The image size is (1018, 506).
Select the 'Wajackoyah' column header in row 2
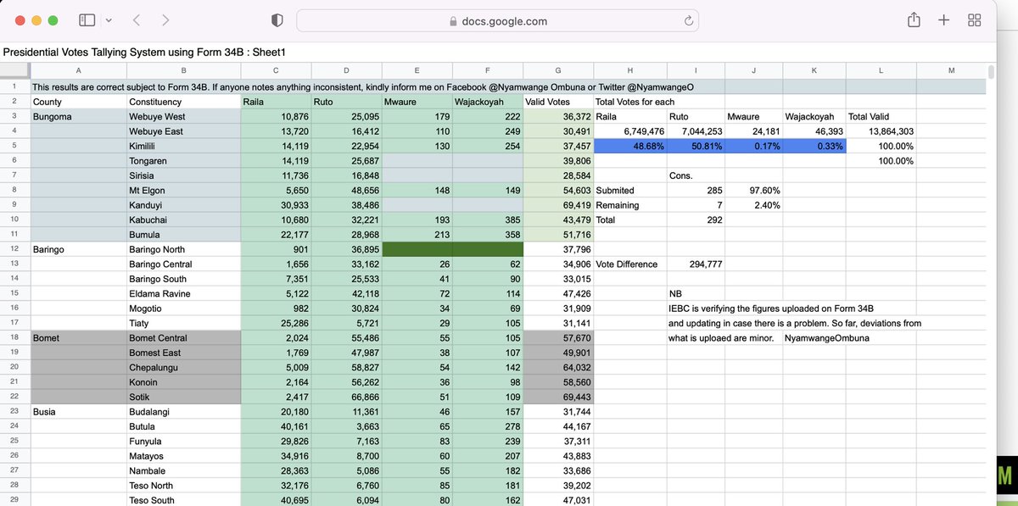click(488, 102)
